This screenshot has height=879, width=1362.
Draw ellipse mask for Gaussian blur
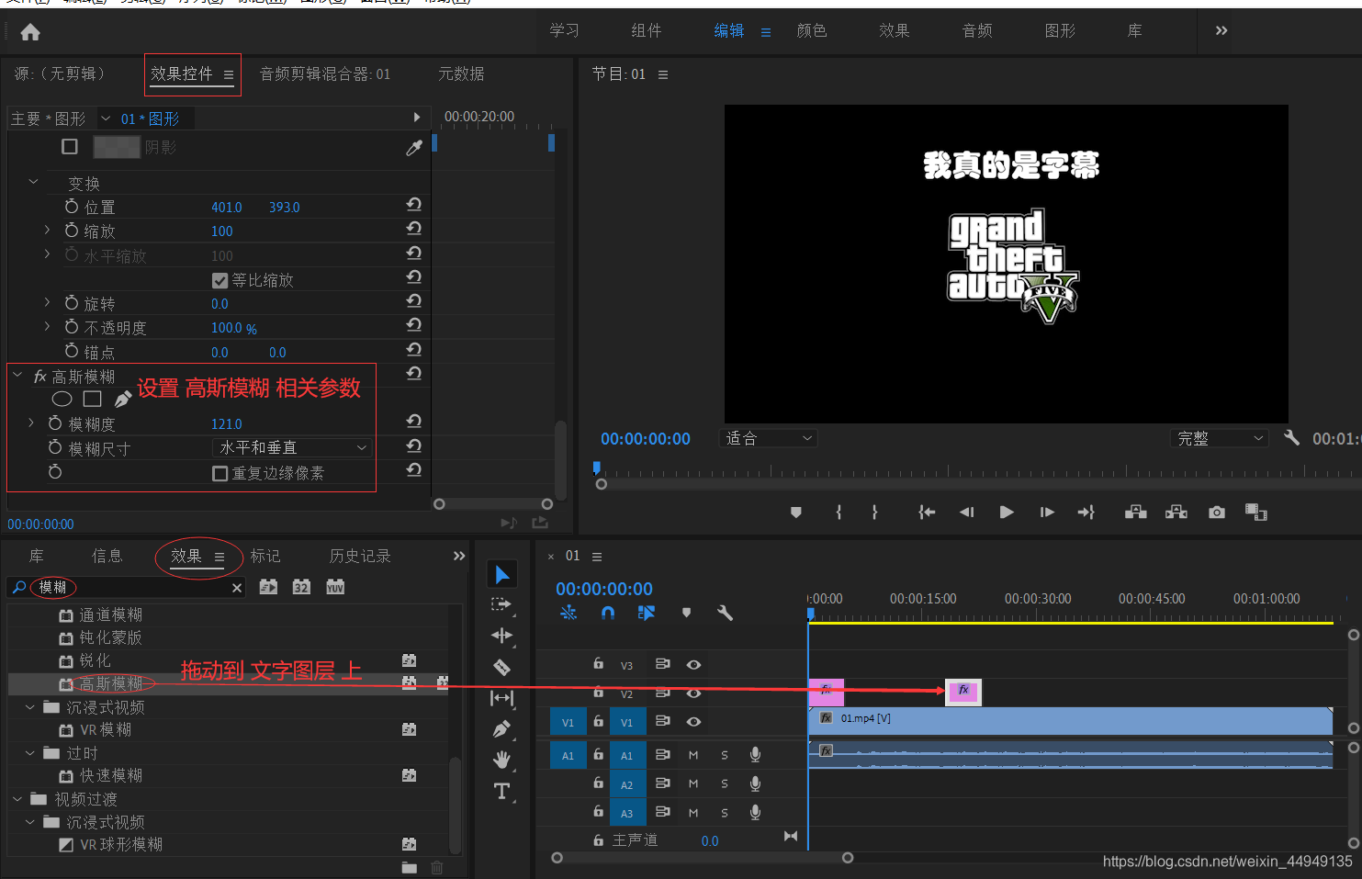click(62, 400)
